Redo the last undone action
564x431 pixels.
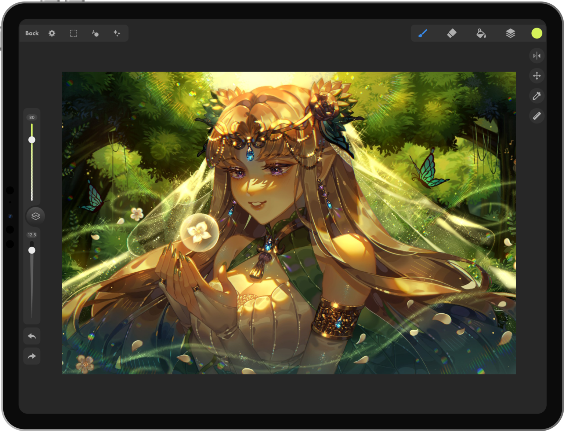(32, 356)
